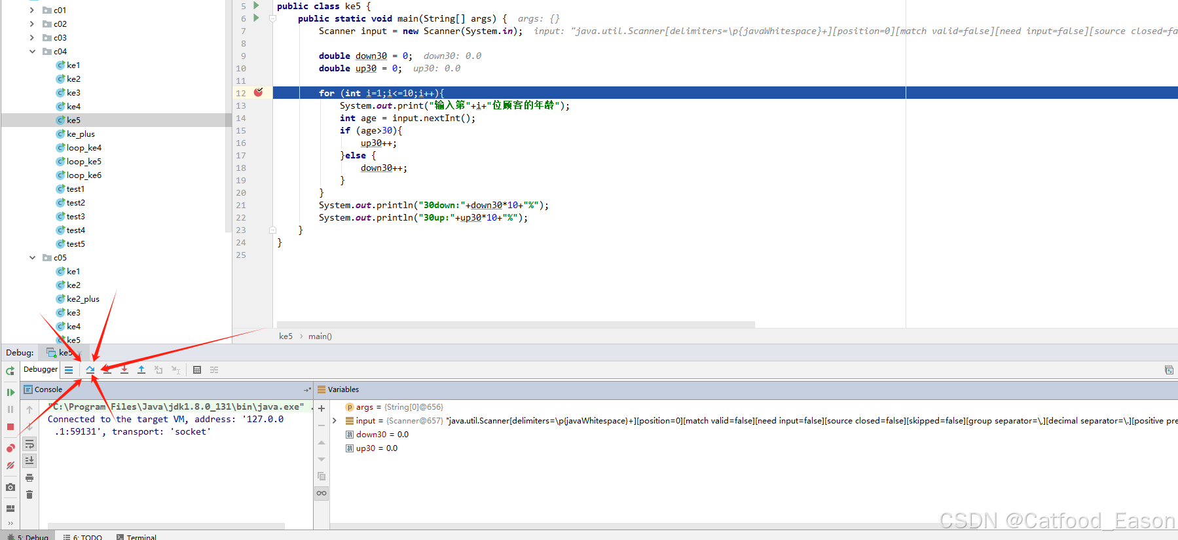Click the Step Over debugger icon
Viewport: 1178px width, 540px height.
pyautogui.click(x=90, y=370)
